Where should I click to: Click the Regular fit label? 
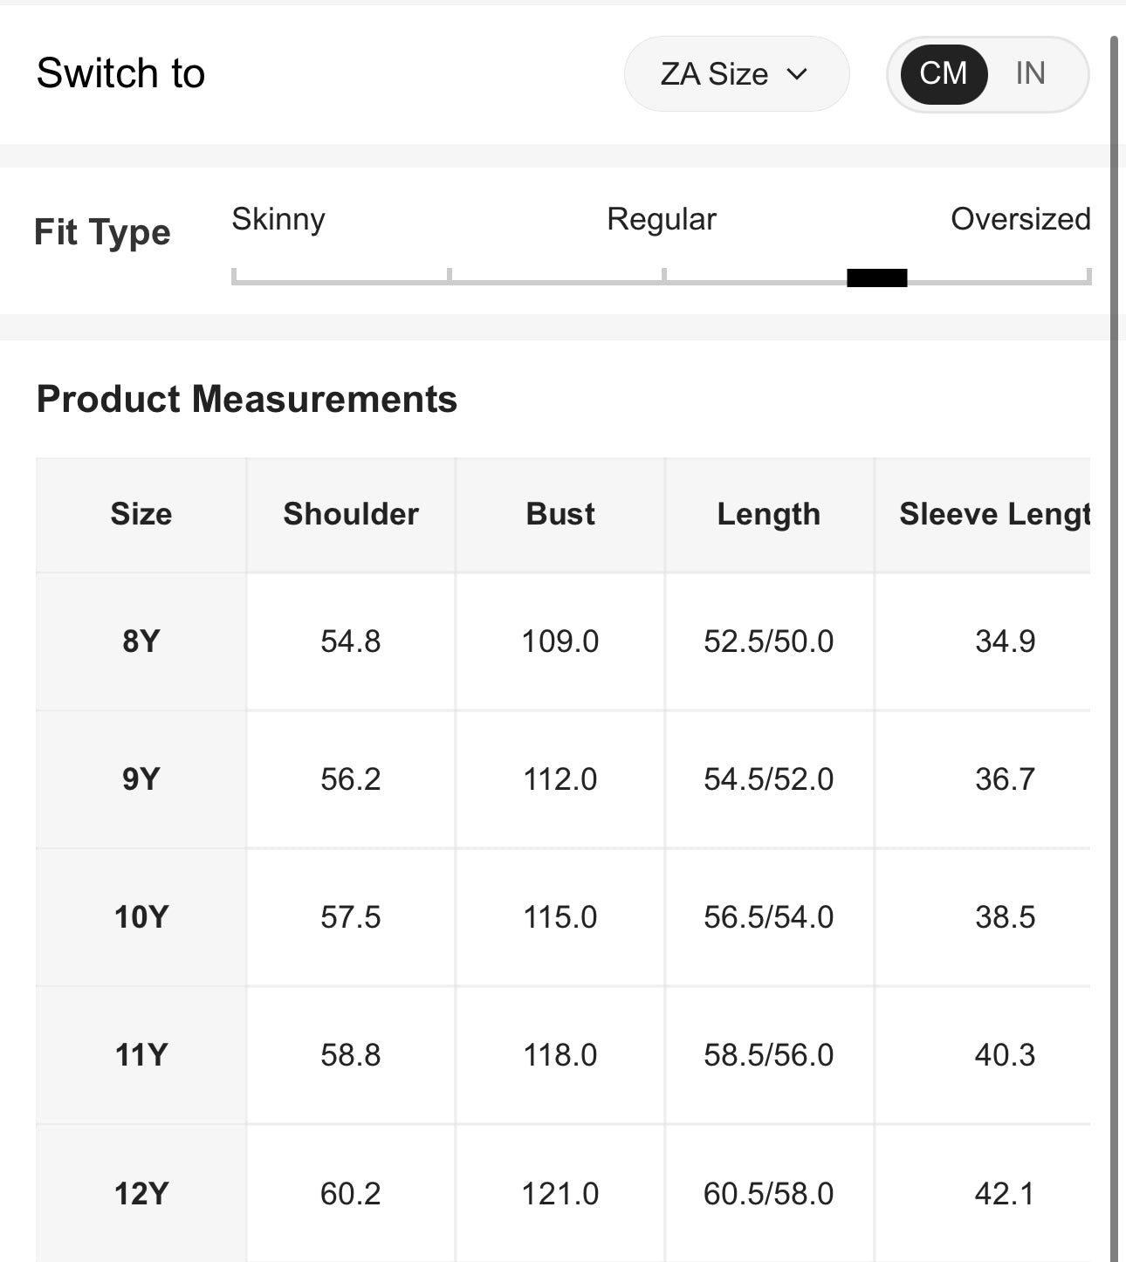tap(661, 219)
